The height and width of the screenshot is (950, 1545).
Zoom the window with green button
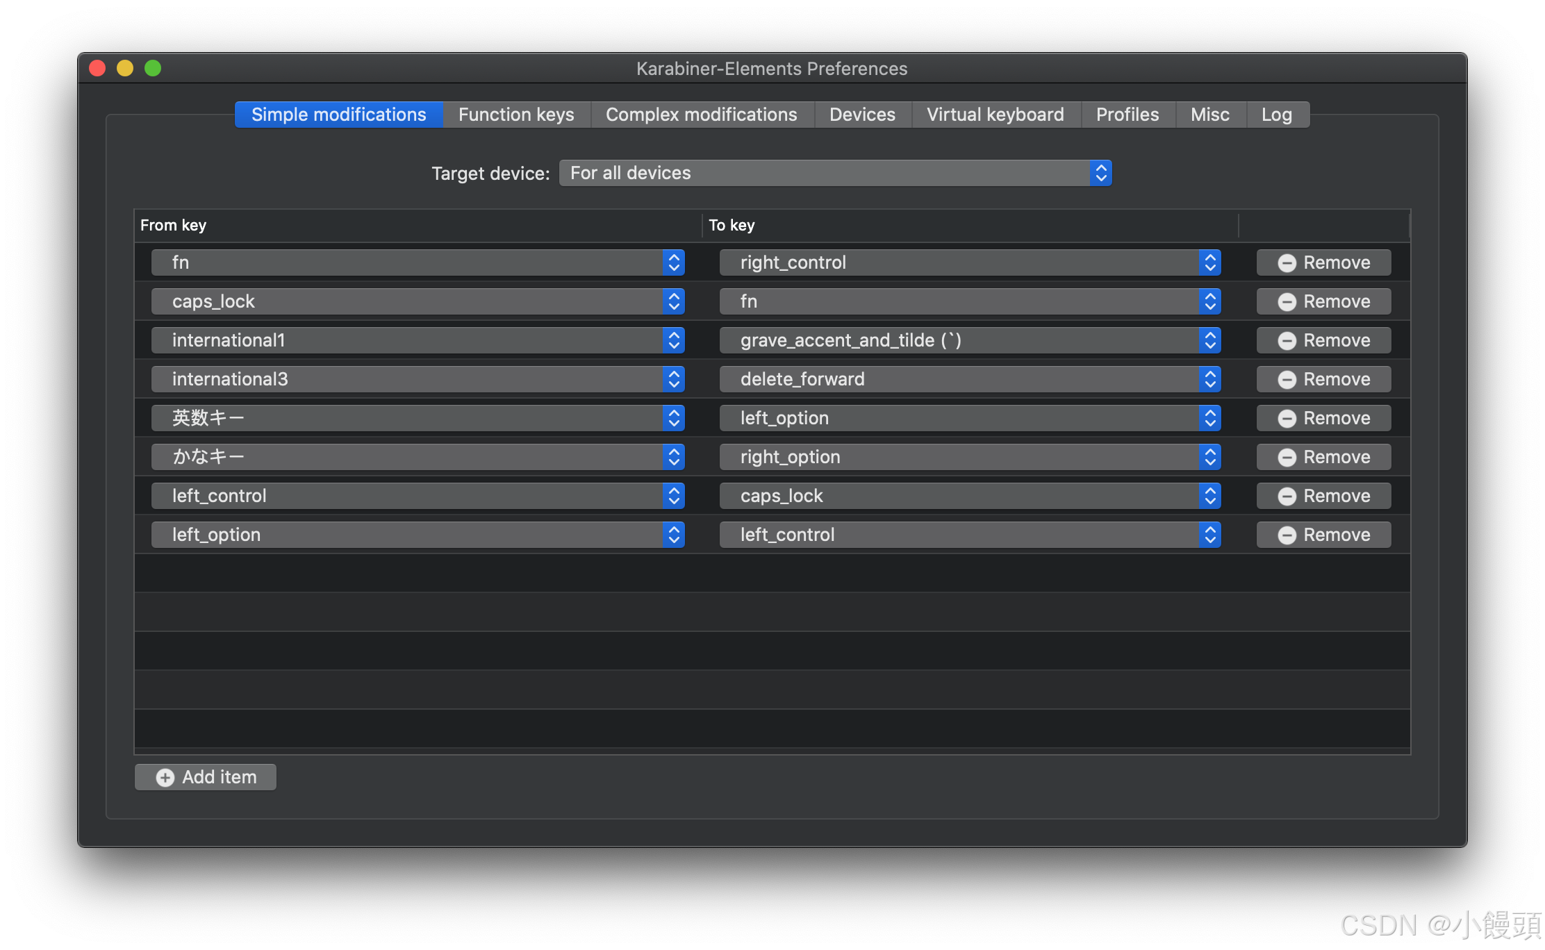(x=153, y=68)
